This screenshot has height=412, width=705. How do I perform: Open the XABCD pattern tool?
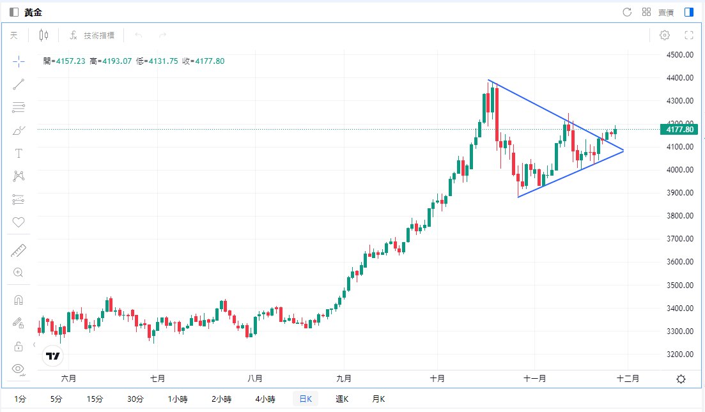(x=18, y=176)
